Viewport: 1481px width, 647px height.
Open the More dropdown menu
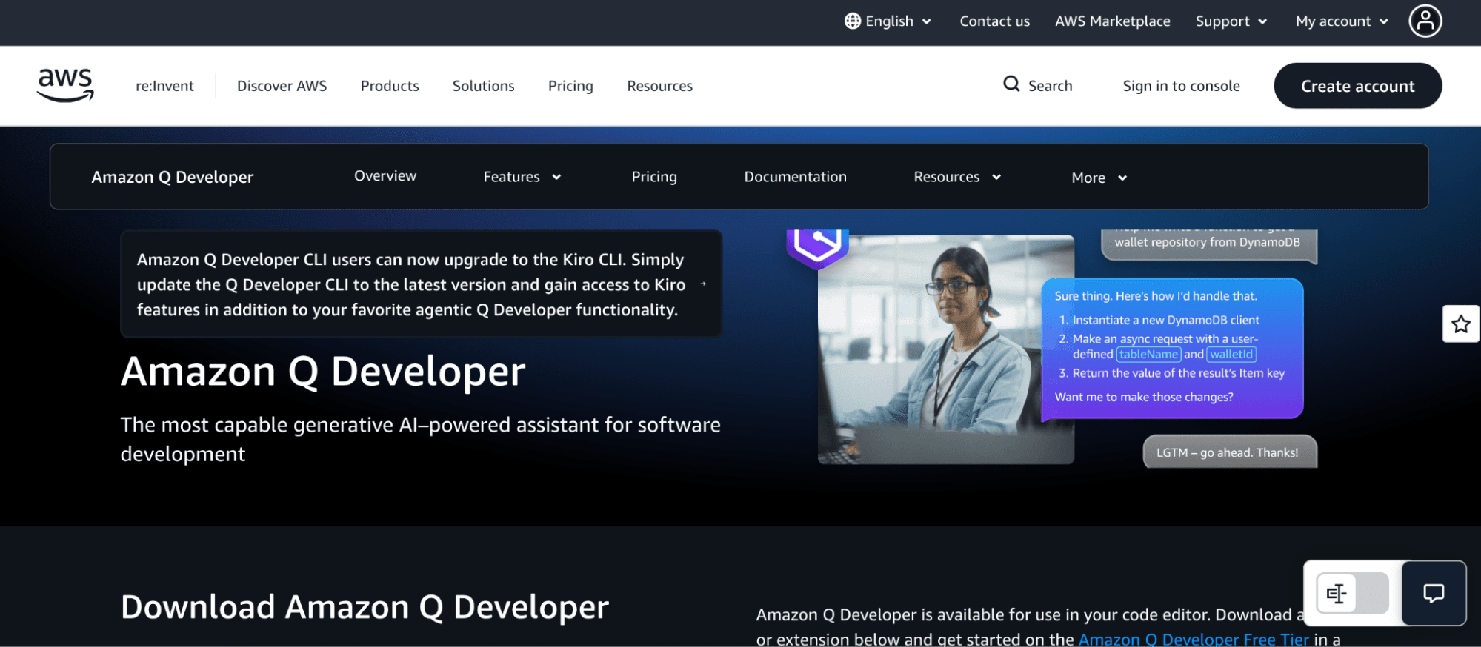pos(1099,178)
